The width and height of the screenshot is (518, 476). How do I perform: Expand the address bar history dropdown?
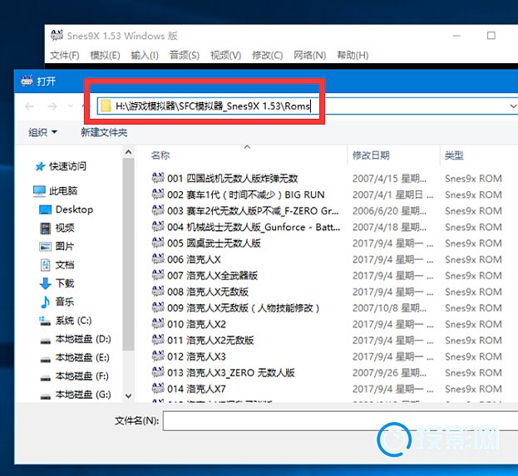tap(513, 106)
